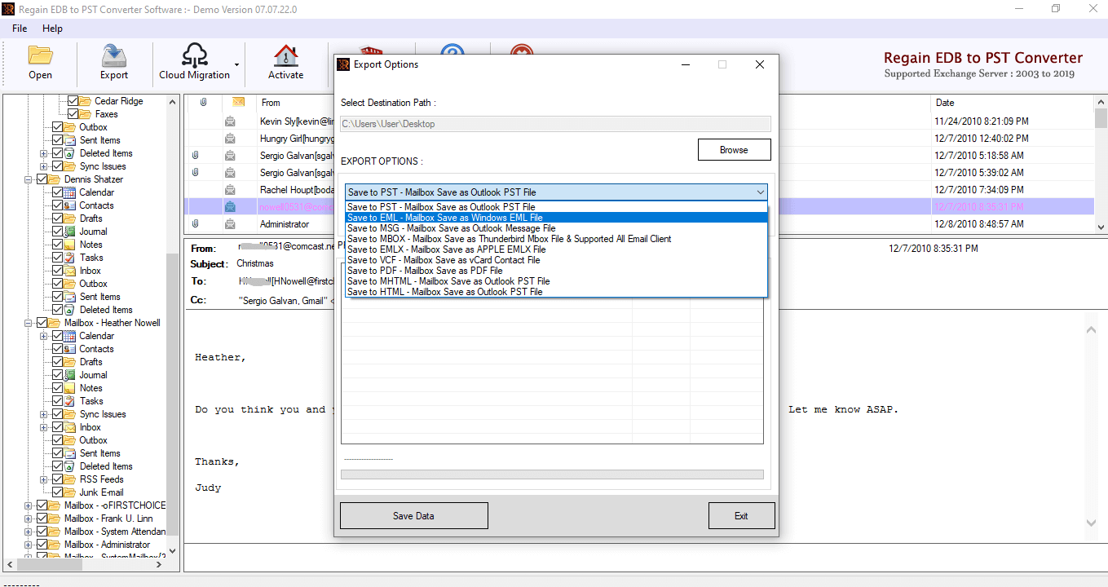Open the Cloud Migration dropdown arrow
1108x587 pixels.
(x=236, y=64)
